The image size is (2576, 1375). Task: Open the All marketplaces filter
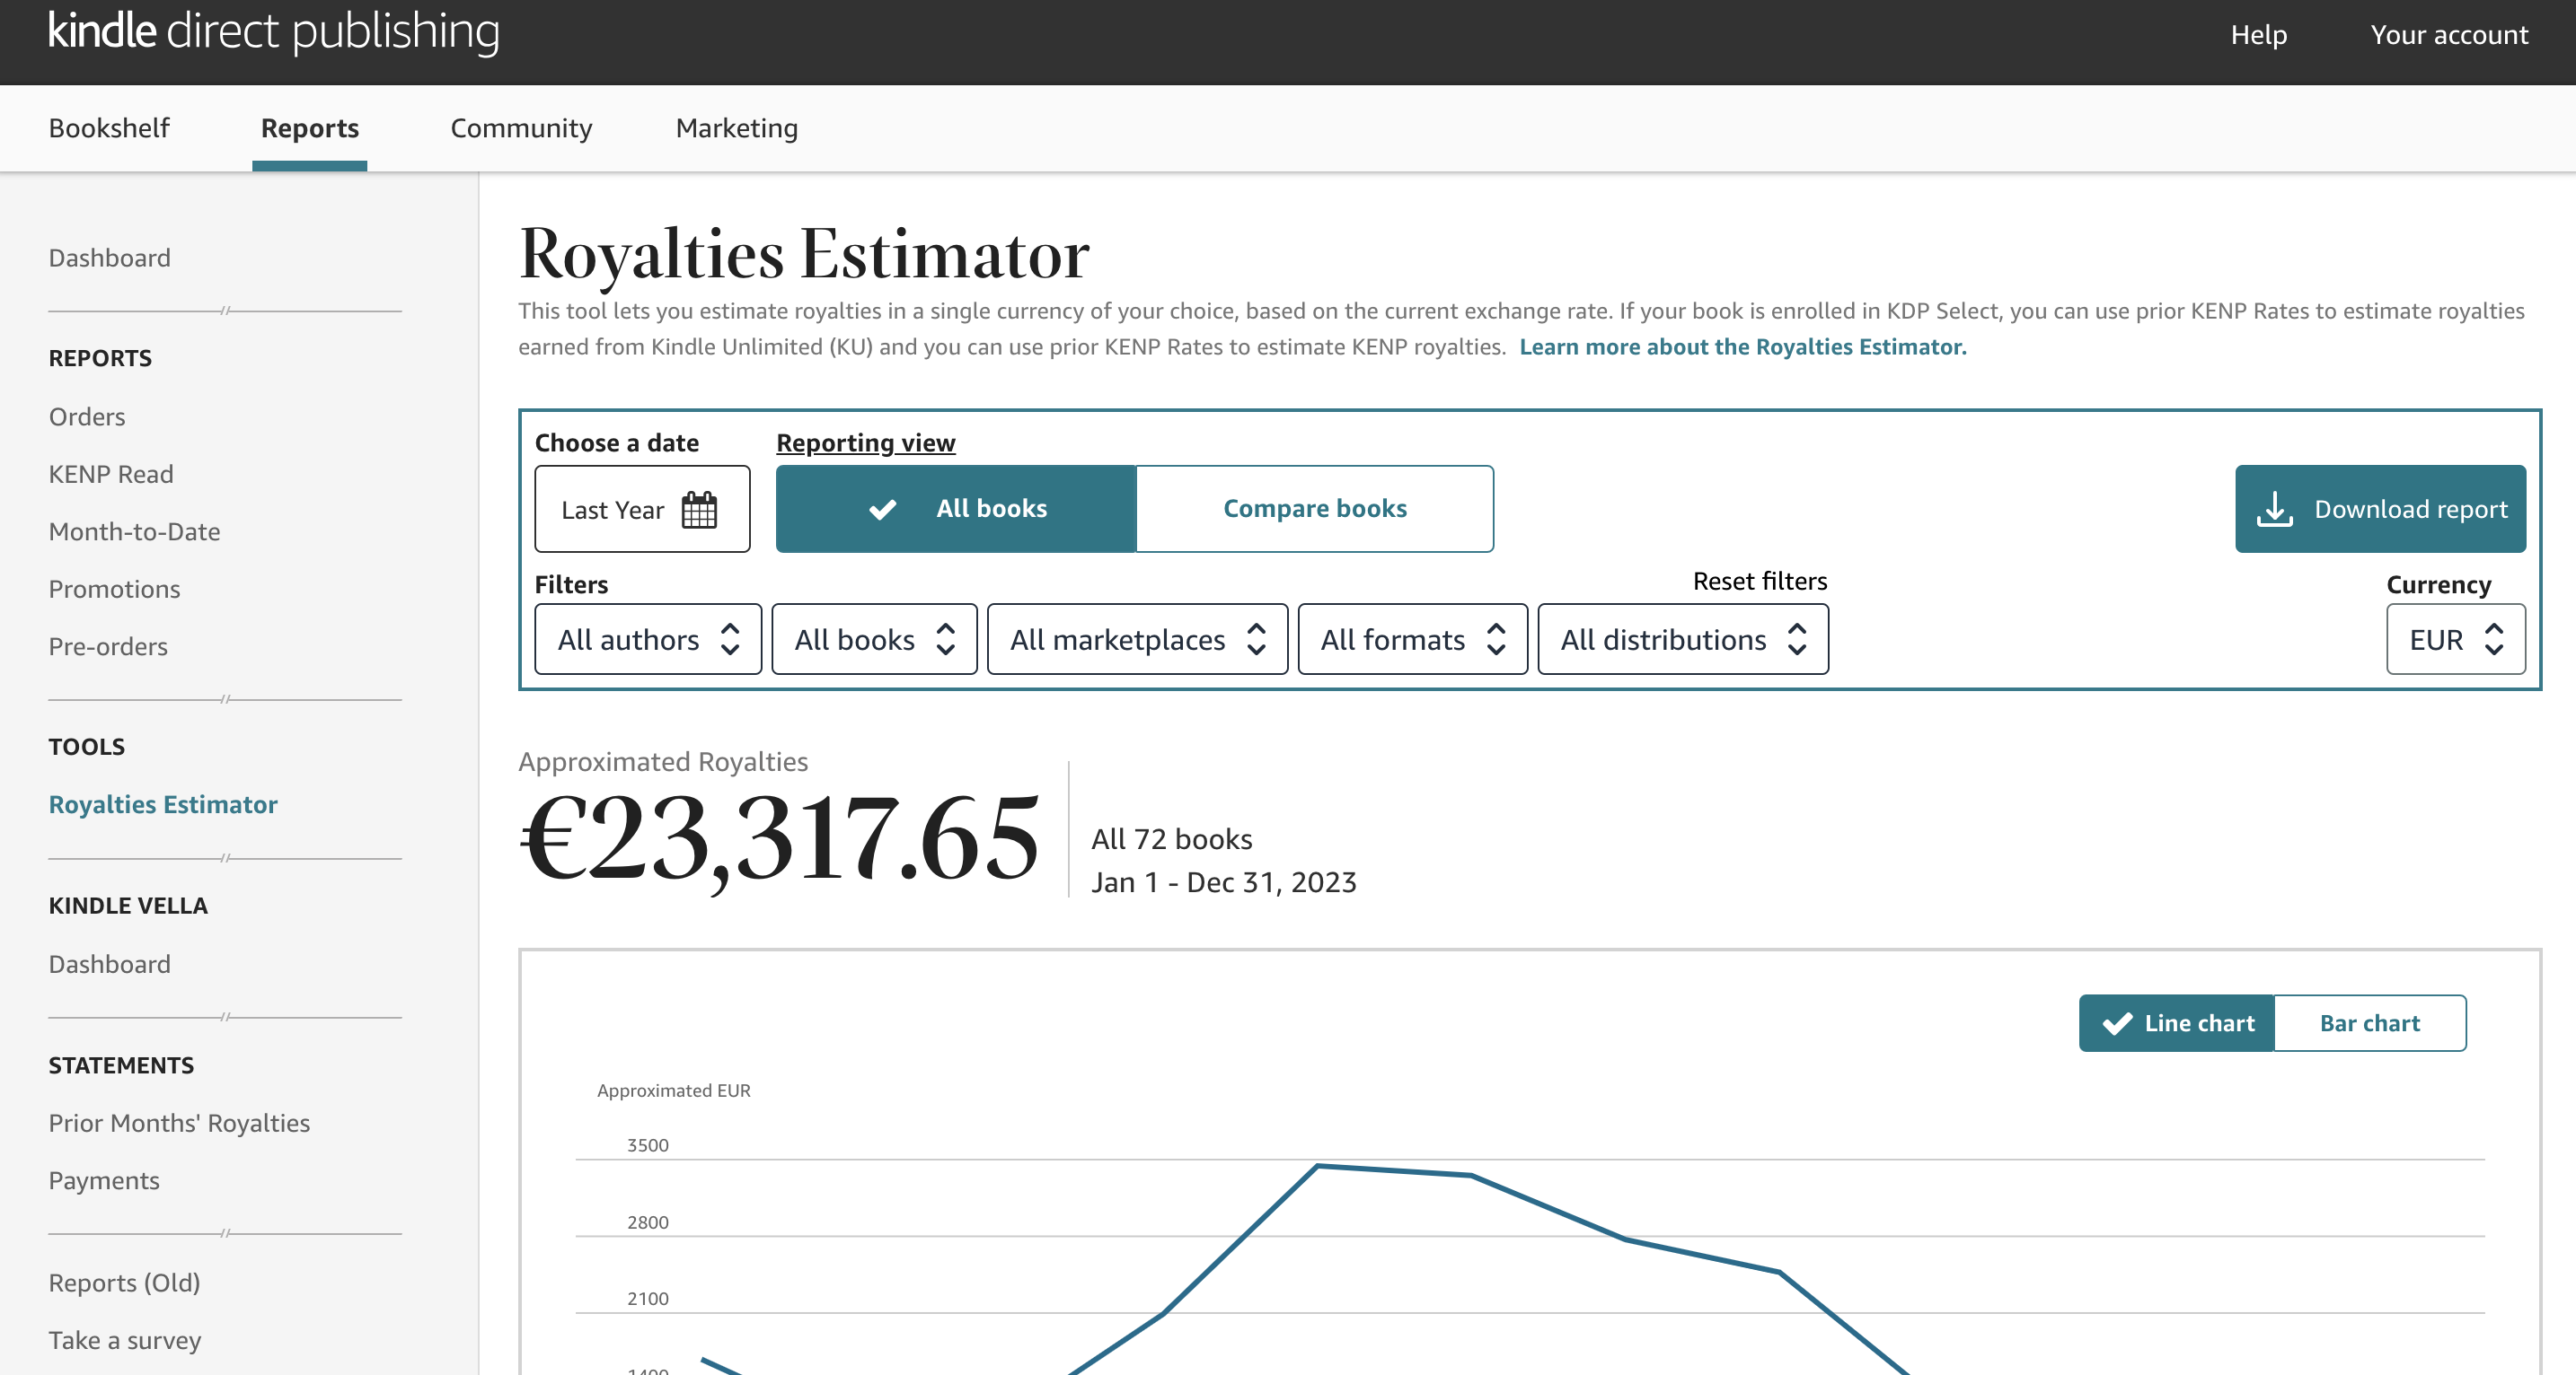point(1137,638)
